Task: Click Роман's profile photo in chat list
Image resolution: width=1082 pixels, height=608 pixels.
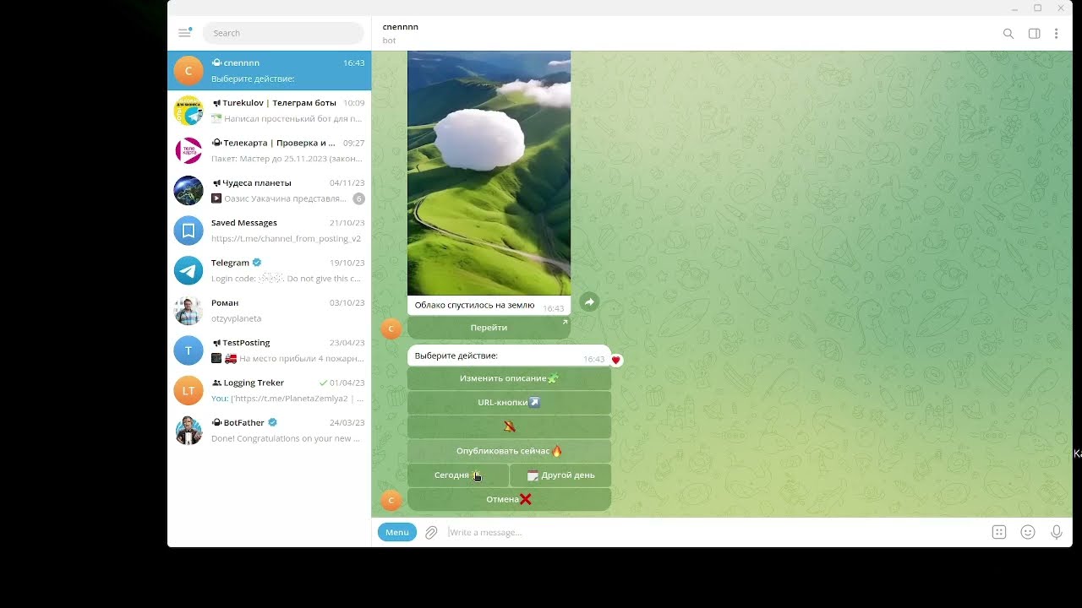Action: click(x=189, y=311)
